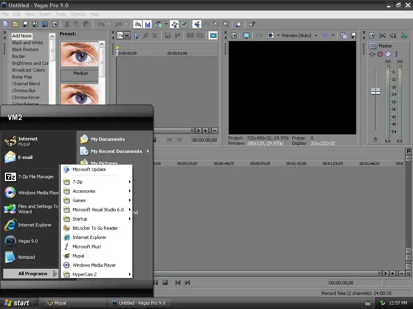Select the Normal Edit tool
This screenshot has height=309, width=413.
pos(197,25)
